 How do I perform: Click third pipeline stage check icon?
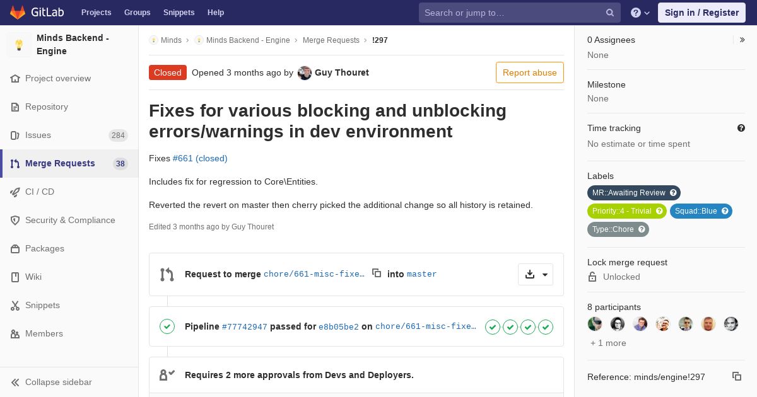pos(528,326)
